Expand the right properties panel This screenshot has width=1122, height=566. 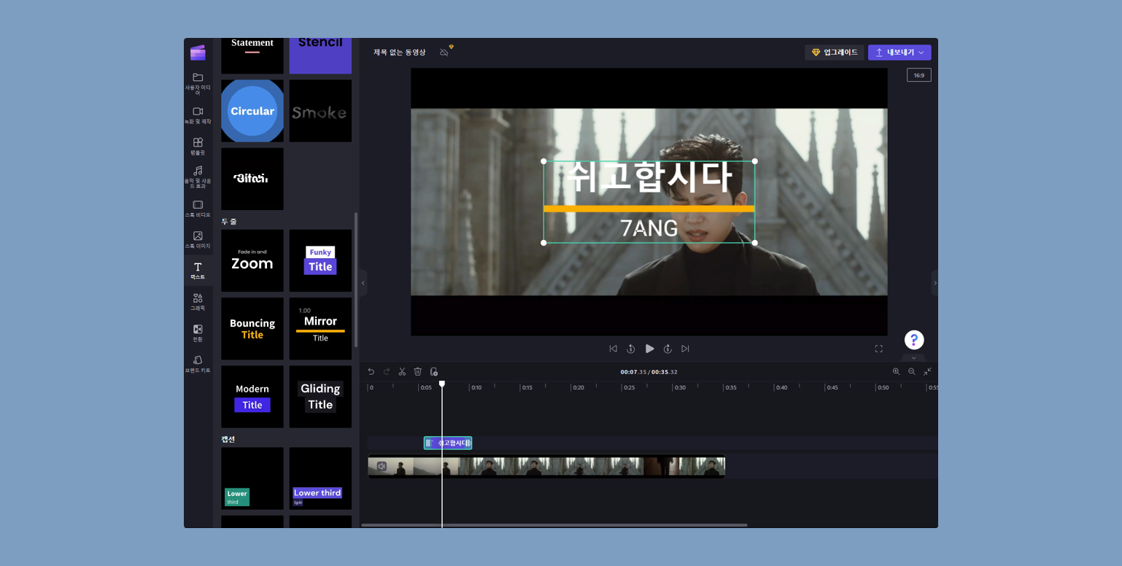(935, 283)
